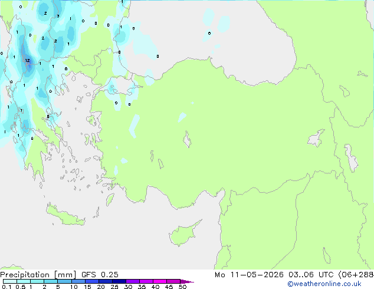The width and height of the screenshot is (374, 289).
Task: Select the 15 mm legend color swatch
Action: pyautogui.click(x=91, y=281)
